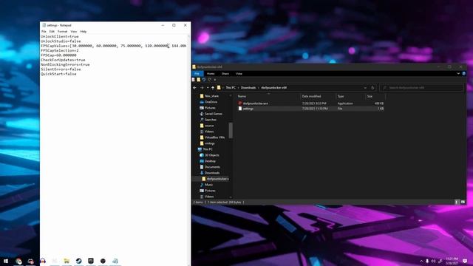The image size is (473, 266).
Task: Open the Format menu in Notepad
Action: coord(62,31)
